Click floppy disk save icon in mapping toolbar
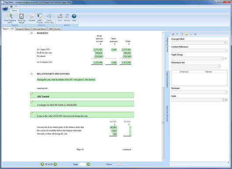The height and width of the screenshot is (169, 232). (x=173, y=34)
